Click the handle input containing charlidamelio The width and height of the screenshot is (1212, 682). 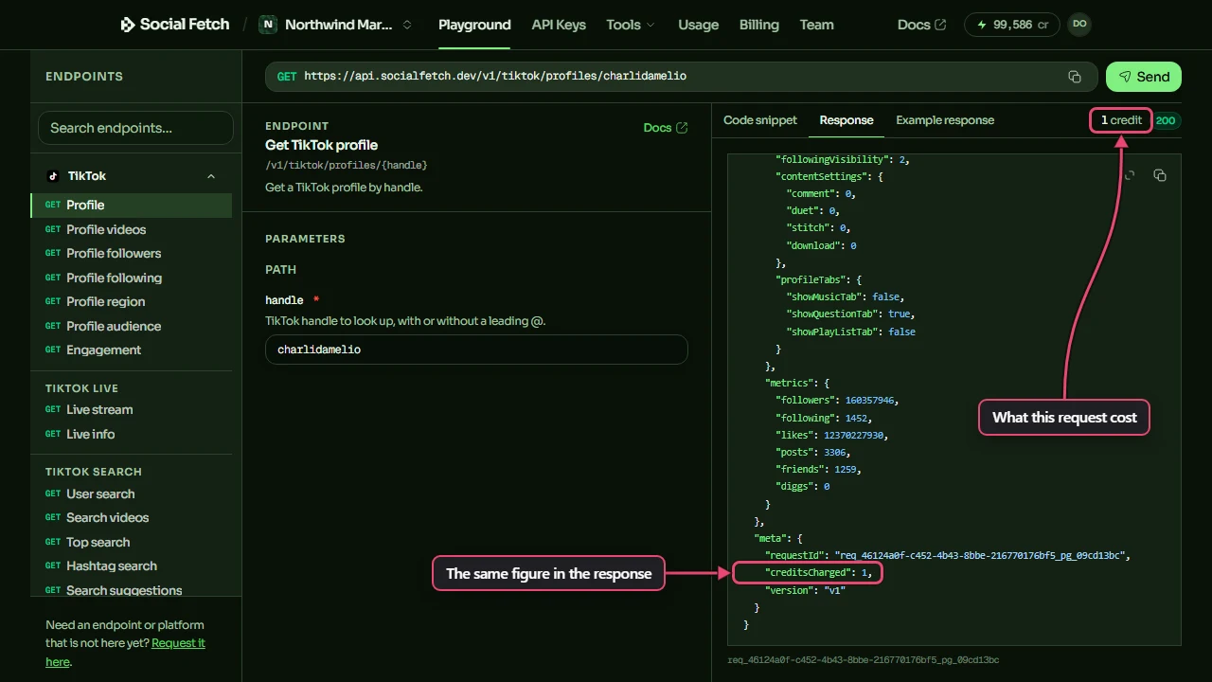(x=476, y=350)
